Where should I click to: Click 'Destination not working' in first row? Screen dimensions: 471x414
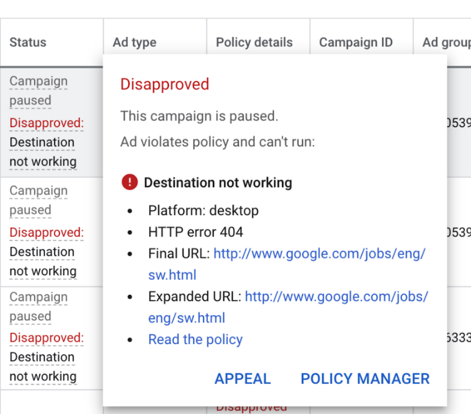click(x=43, y=152)
